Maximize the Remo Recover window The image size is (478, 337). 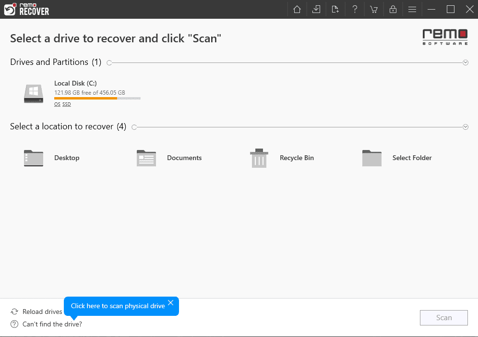pyautogui.click(x=451, y=10)
